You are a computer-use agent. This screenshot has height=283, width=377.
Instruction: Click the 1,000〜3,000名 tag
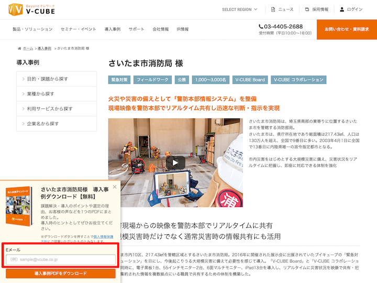point(210,80)
